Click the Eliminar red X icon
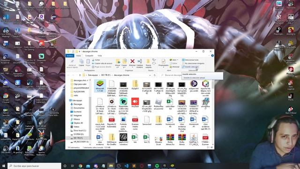Screen dimensions: 300x169 coord(132,61)
